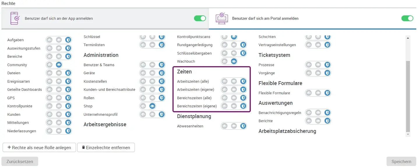
Task: Choose the eye permission for Wachbuch
Action: (x=234, y=61)
